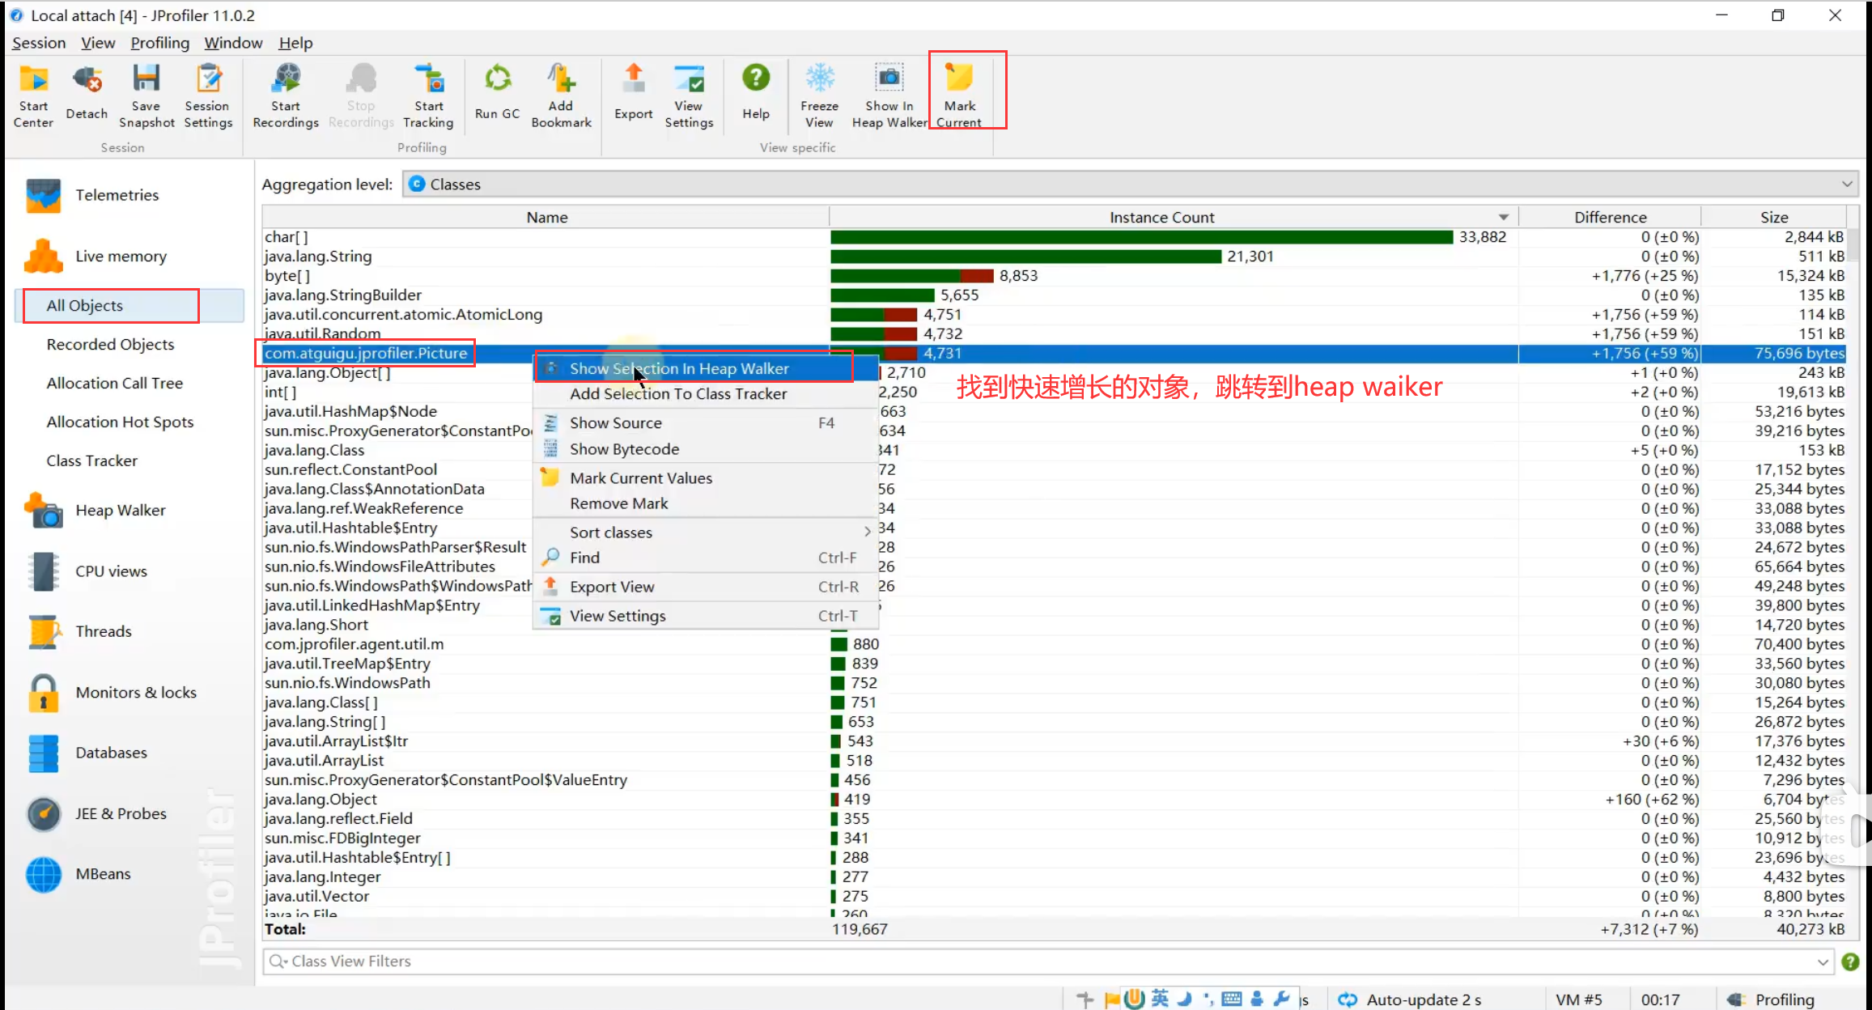This screenshot has height=1010, width=1872.
Task: Select Allocation Call Tree view
Action: click(114, 384)
